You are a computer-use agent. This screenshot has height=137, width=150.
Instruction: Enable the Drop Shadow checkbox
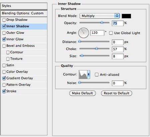(x=4, y=20)
